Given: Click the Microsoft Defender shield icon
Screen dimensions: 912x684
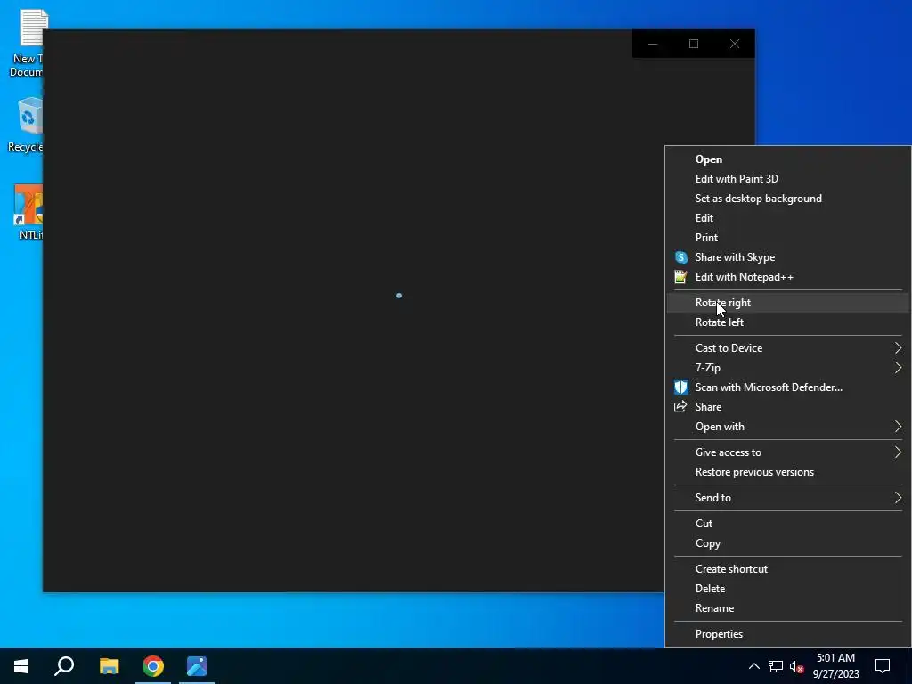Looking at the screenshot, I should click(680, 387).
